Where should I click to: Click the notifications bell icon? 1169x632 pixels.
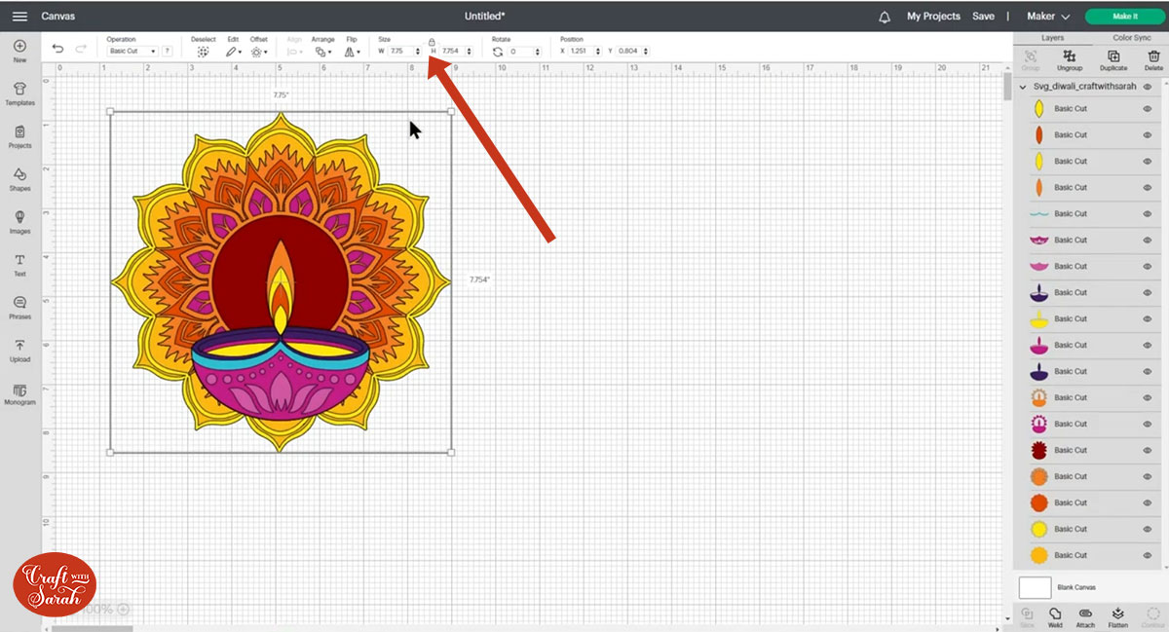coord(885,17)
